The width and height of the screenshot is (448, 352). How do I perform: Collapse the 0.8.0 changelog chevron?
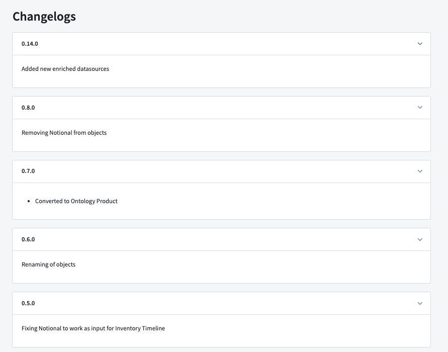pyautogui.click(x=420, y=108)
